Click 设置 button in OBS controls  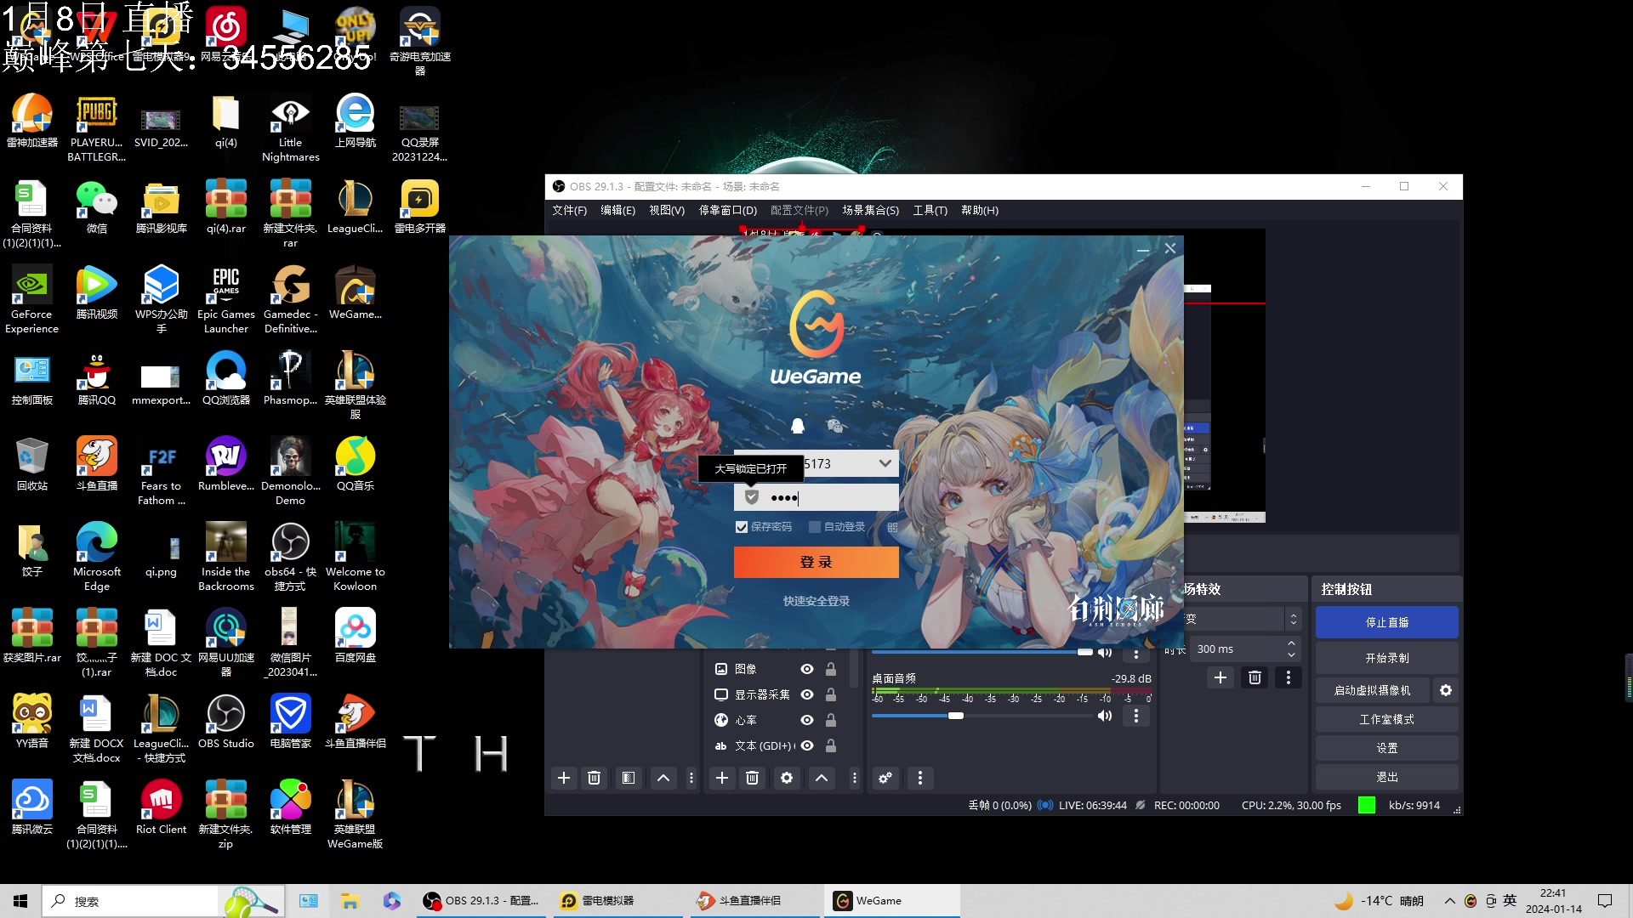[1386, 748]
